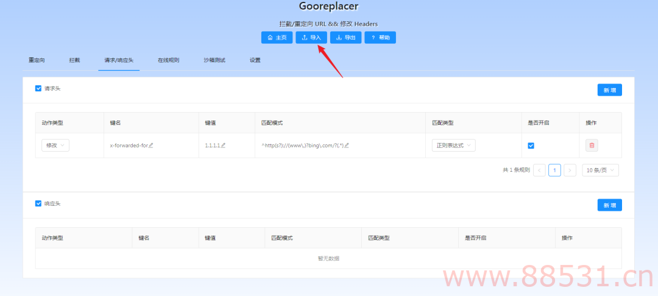This screenshot has height=296, width=658.
Task: Open the 正则表达式 match type dropdown
Action: click(454, 145)
